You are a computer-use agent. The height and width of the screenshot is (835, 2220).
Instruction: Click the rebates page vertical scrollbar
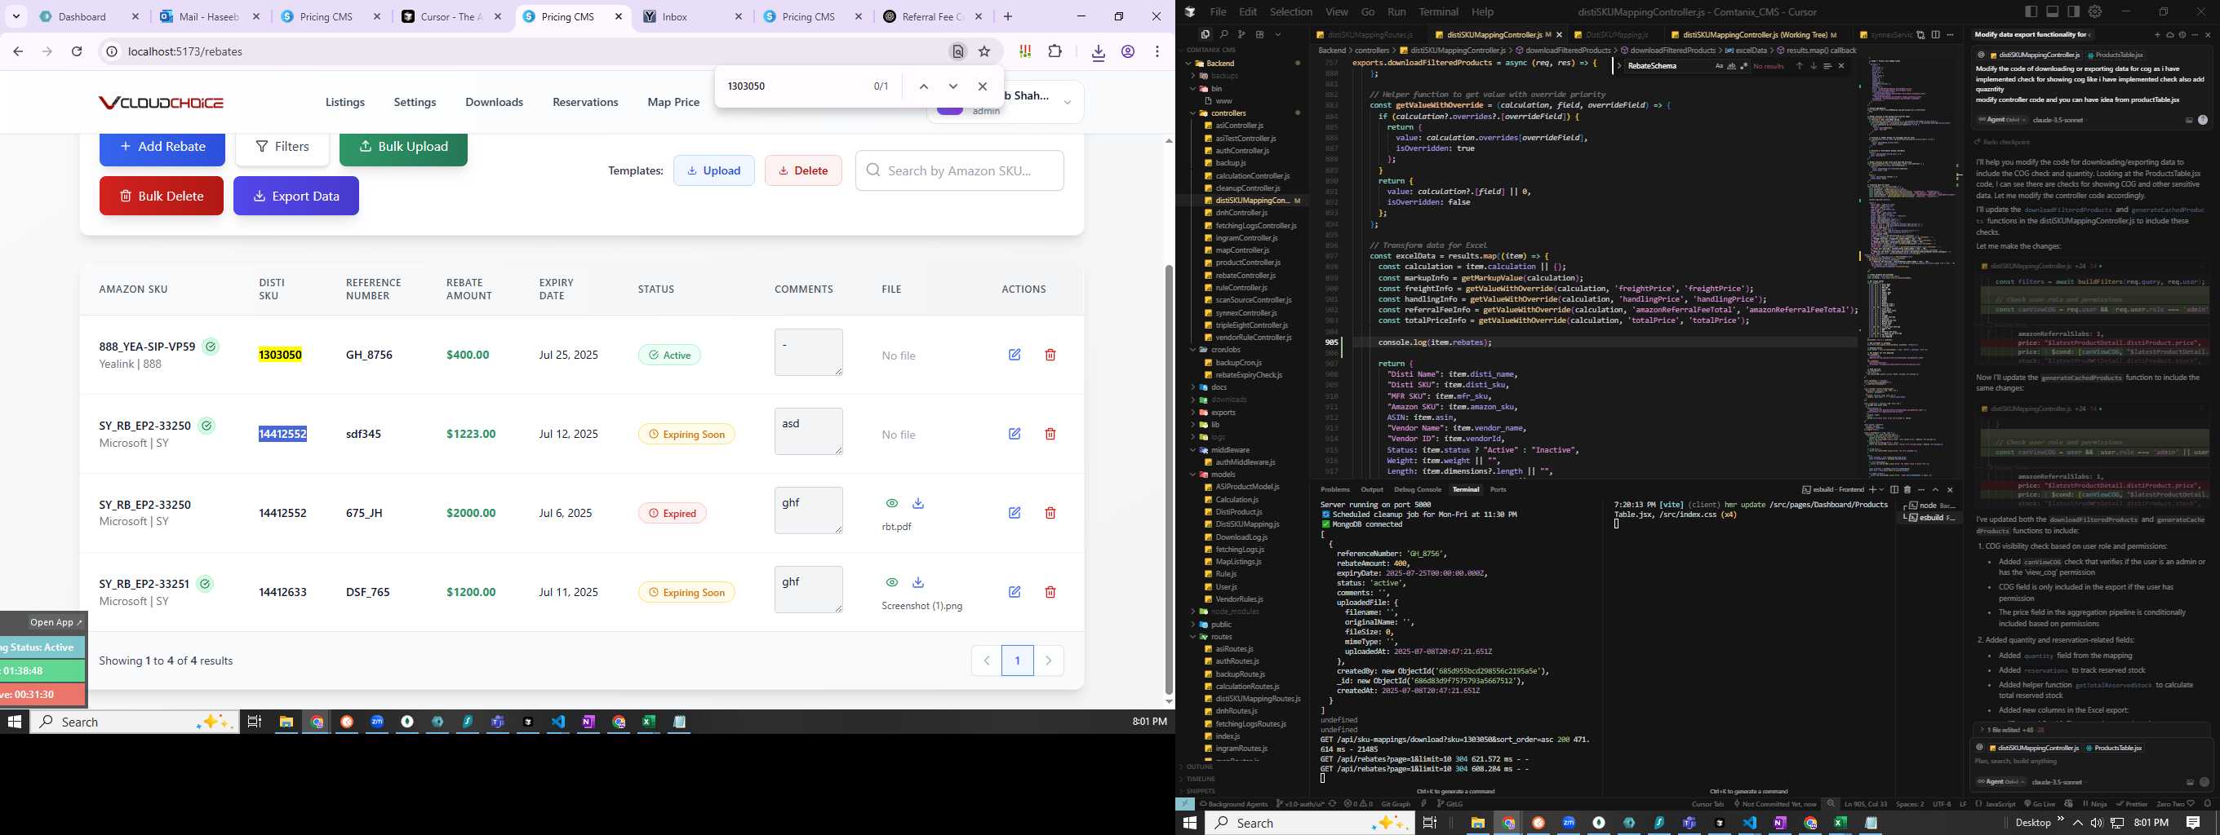(1169, 478)
